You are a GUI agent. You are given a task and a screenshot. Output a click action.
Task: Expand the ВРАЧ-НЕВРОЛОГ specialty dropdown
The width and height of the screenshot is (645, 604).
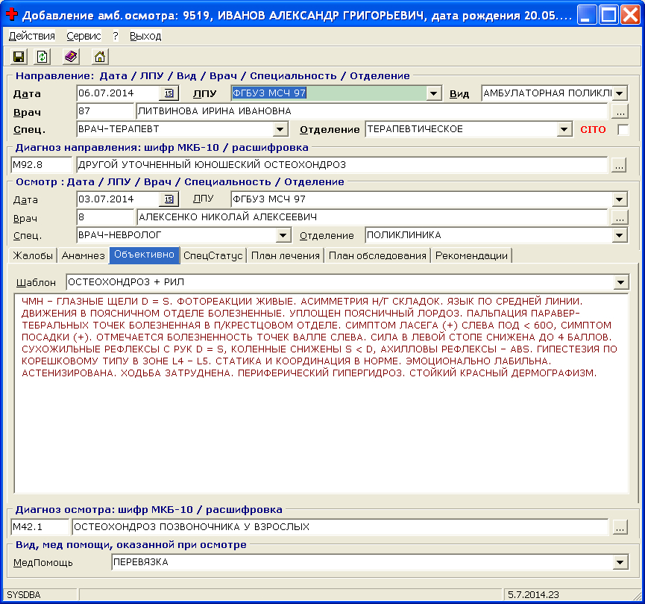(x=281, y=235)
